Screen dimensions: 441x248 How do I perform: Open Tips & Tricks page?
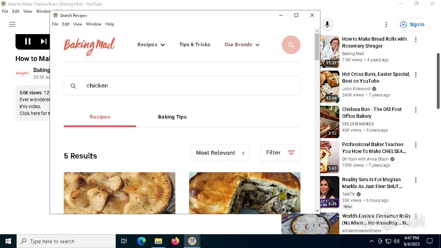(195, 44)
